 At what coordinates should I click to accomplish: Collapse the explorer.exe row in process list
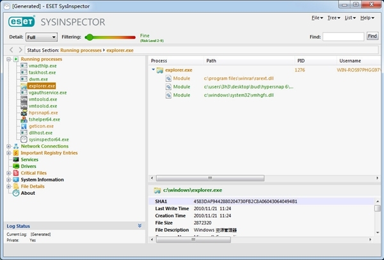coord(154,70)
